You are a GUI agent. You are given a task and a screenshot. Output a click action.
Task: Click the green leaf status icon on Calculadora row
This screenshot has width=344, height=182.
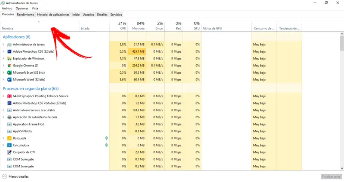pos(106,145)
